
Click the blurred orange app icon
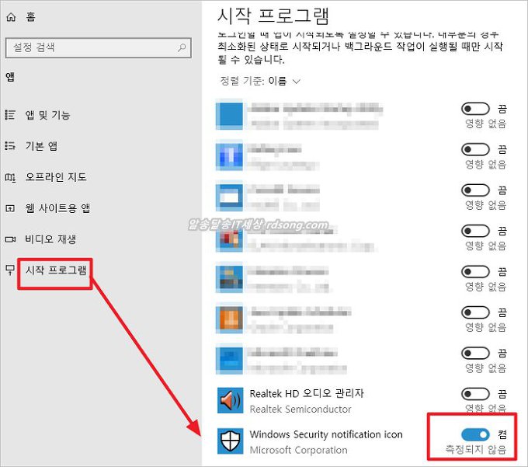(x=230, y=319)
